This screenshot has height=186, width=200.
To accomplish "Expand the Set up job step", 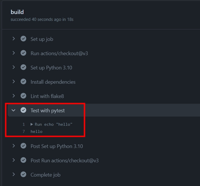I will pos(13,39).
